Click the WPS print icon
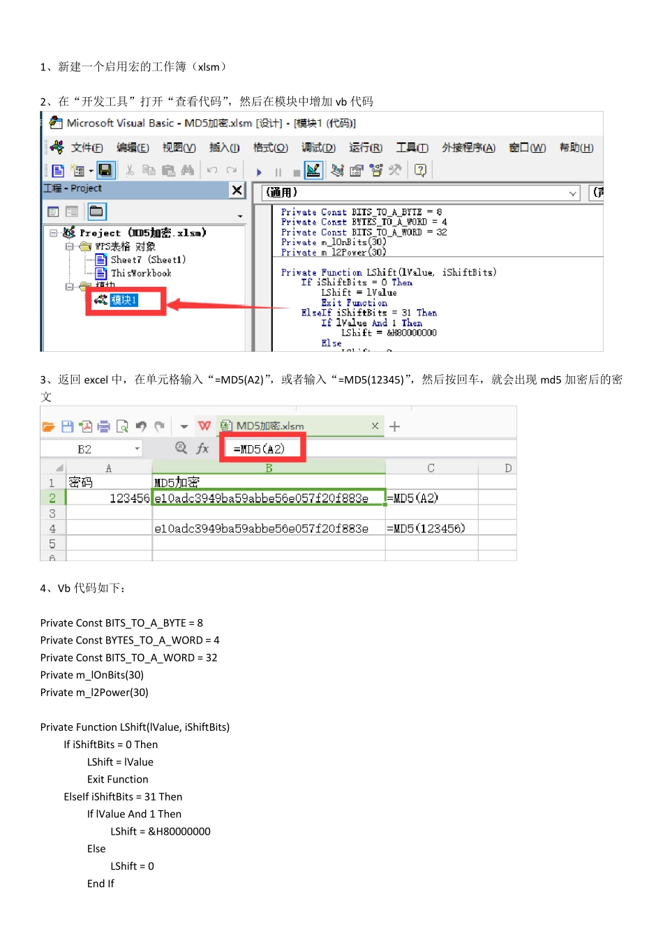663x938 pixels. (x=104, y=426)
